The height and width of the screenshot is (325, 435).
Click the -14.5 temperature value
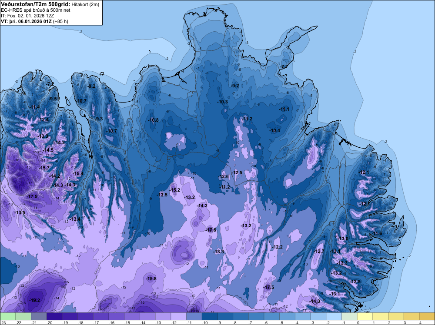coord(49,150)
